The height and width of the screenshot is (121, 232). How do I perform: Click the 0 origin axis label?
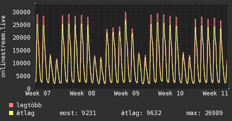click(x=29, y=89)
